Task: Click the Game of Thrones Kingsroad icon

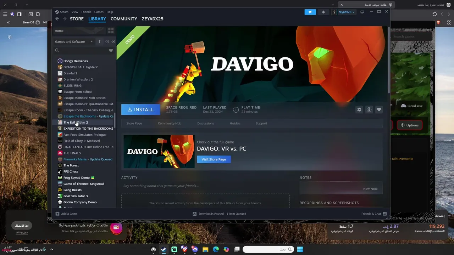Action: coord(60,184)
